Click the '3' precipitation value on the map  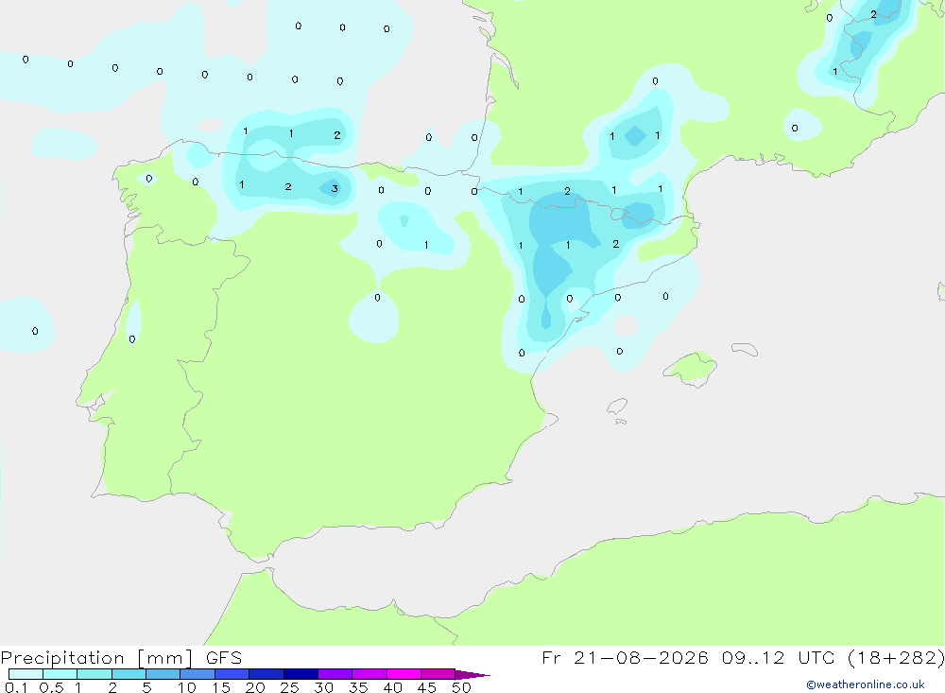[x=335, y=189]
